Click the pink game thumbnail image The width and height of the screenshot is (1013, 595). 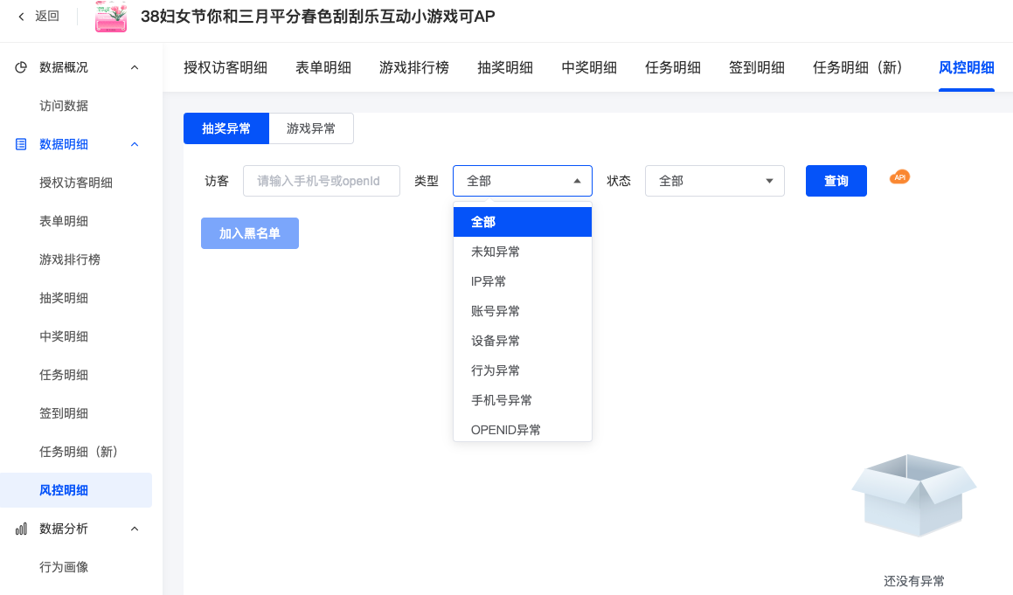(x=111, y=17)
